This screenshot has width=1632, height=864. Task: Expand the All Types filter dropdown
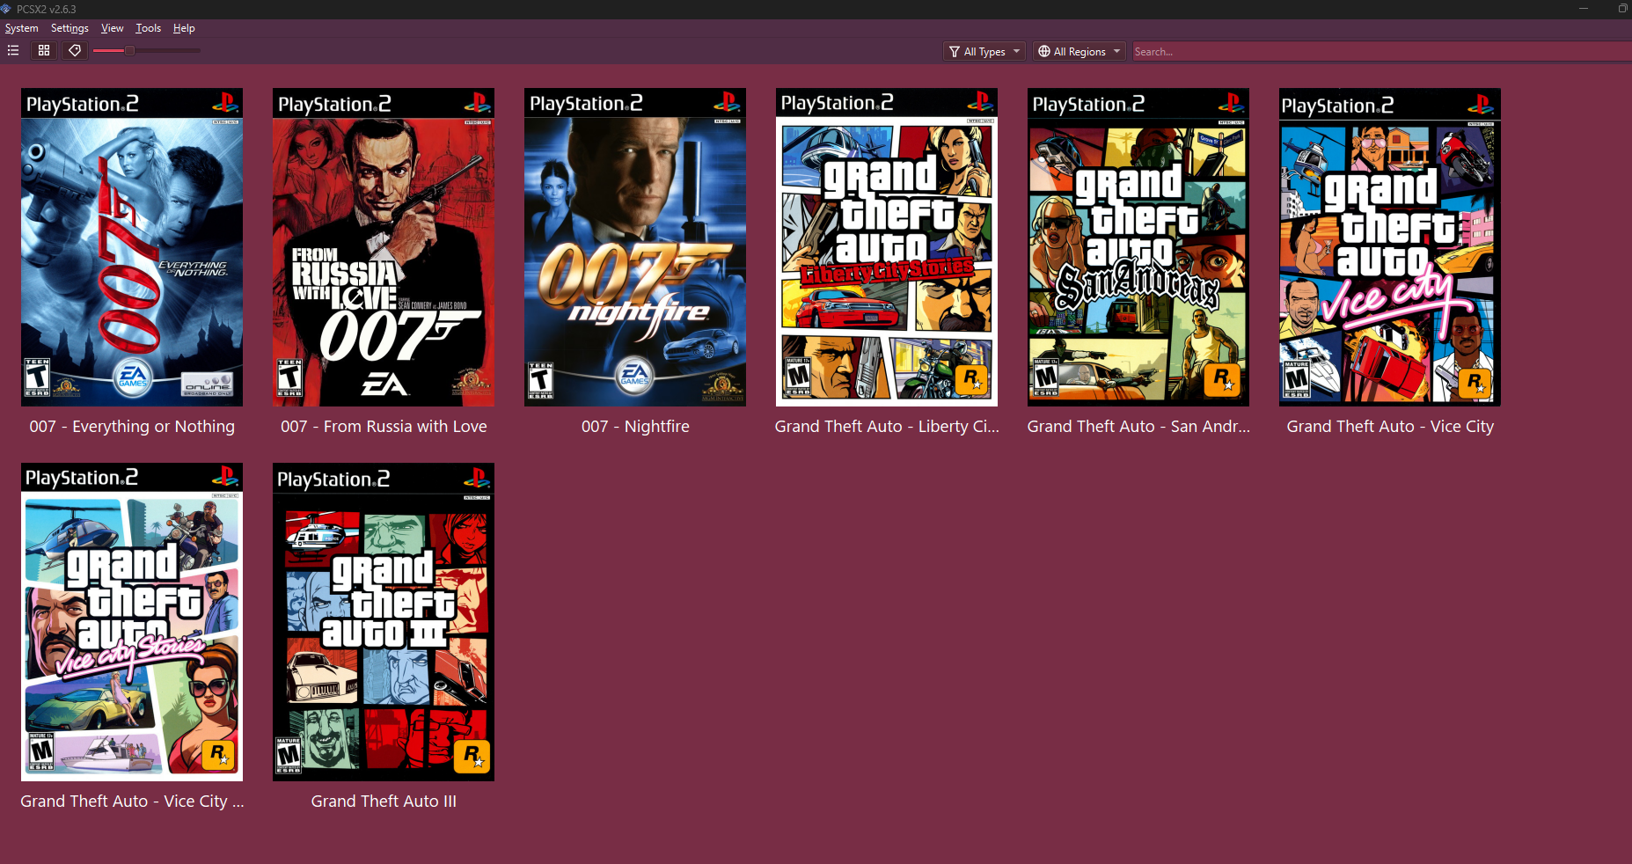984,51
